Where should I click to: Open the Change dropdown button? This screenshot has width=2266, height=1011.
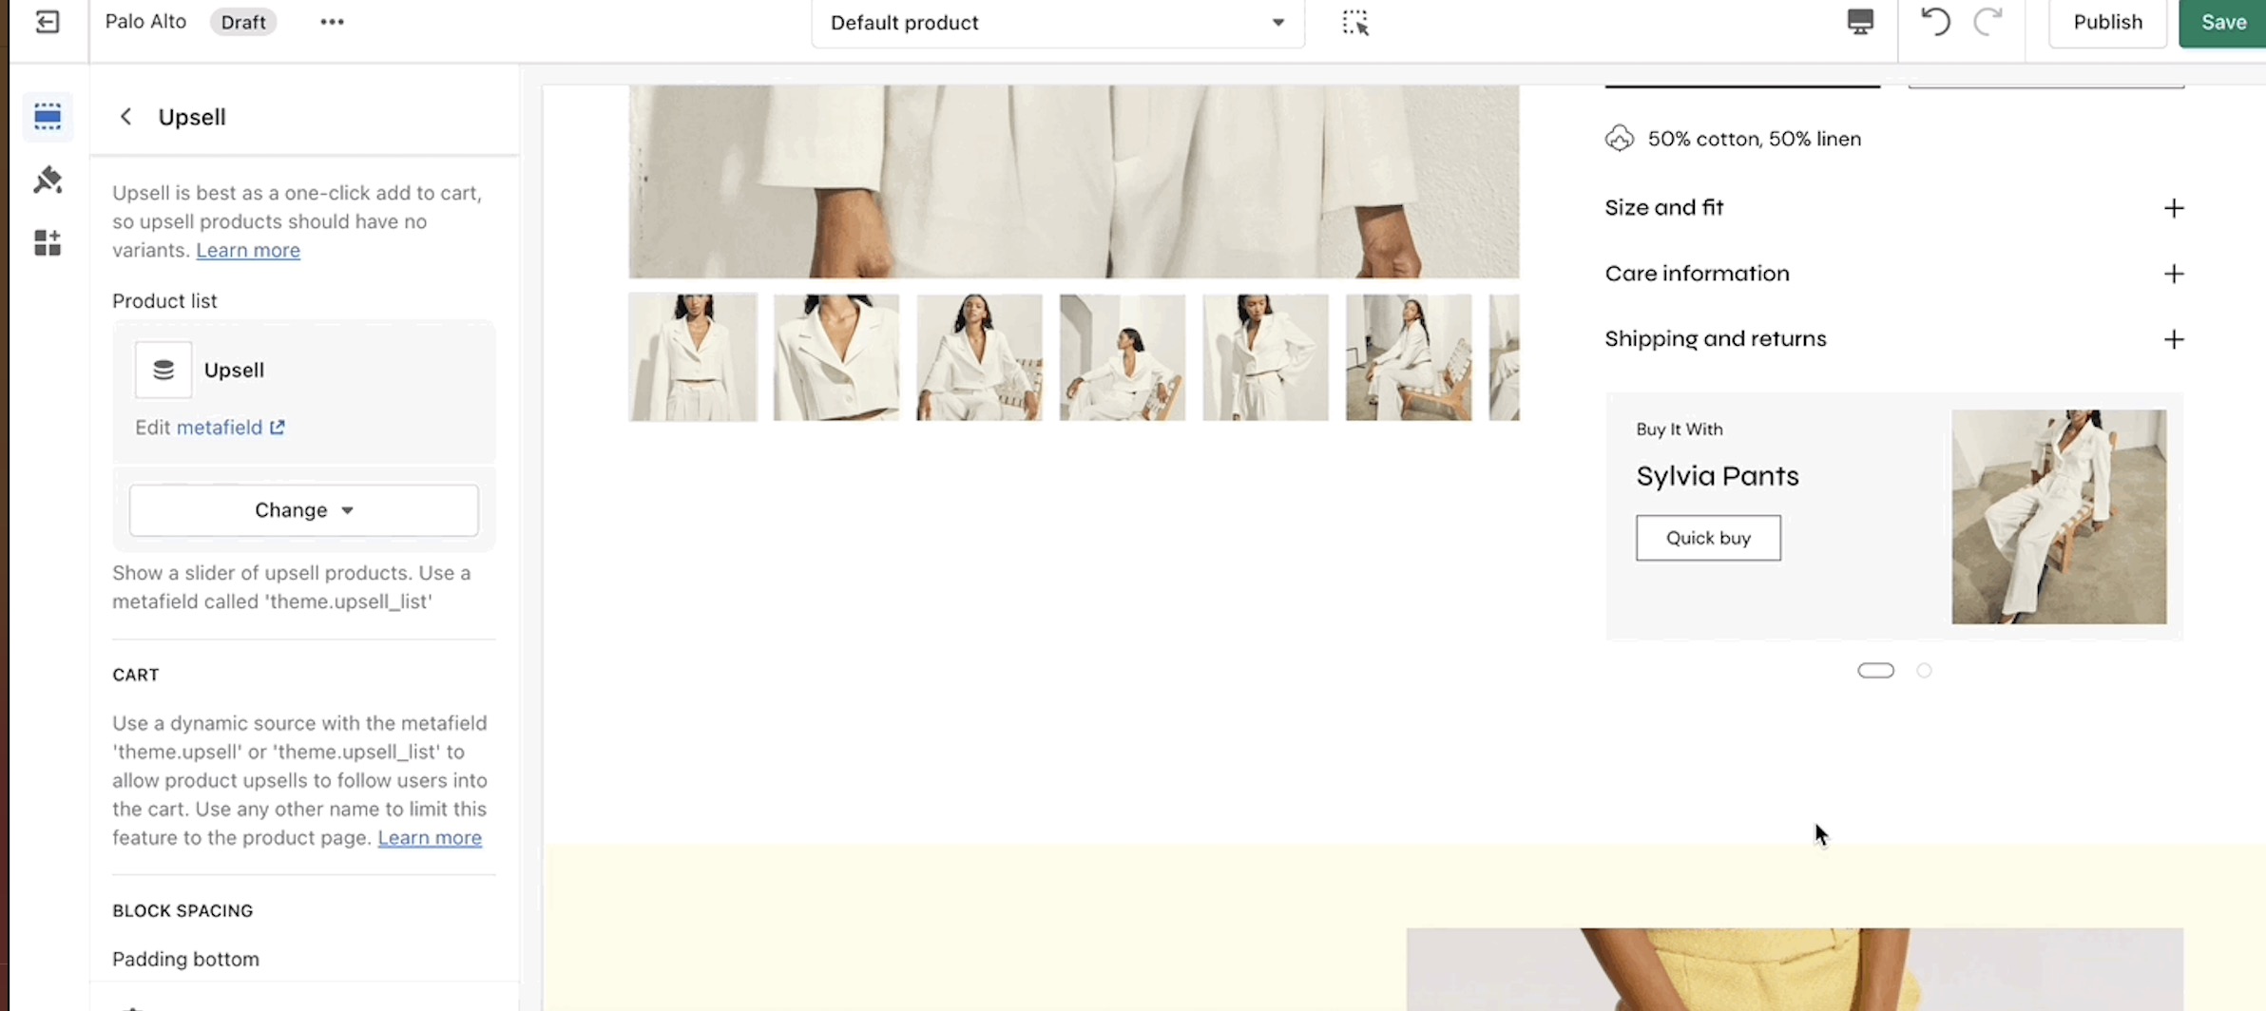pyautogui.click(x=304, y=510)
